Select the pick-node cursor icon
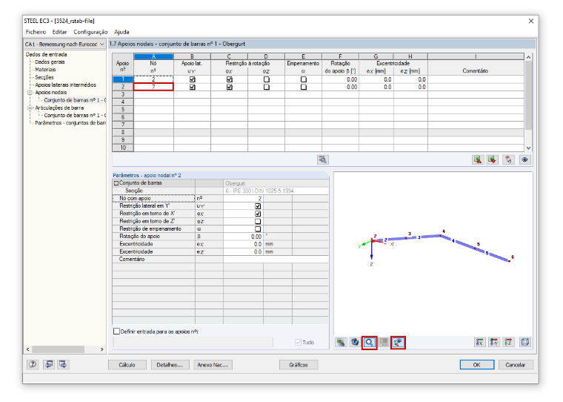This screenshot has height=402, width=563. (508, 159)
